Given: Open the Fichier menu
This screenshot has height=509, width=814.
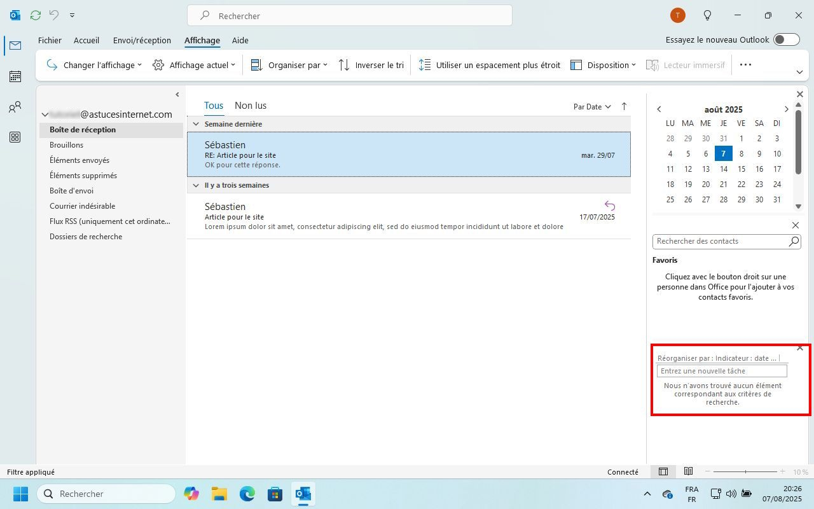Looking at the screenshot, I should click(50, 40).
